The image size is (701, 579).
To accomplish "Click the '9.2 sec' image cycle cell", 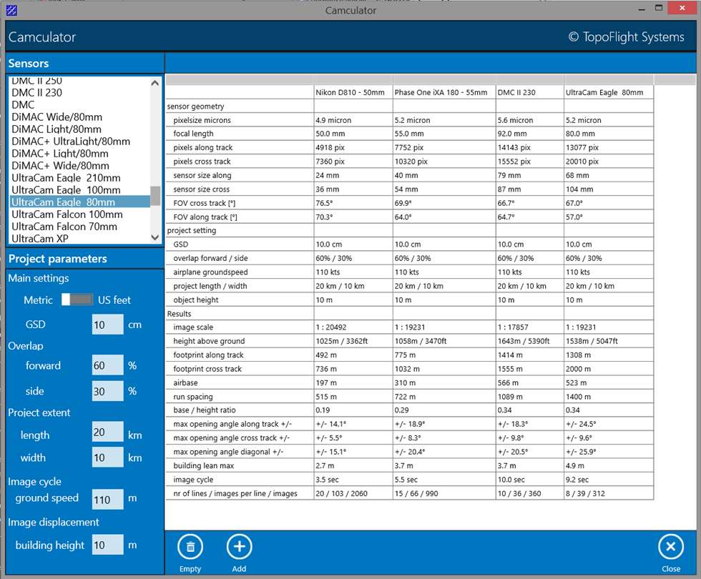I will tap(609, 480).
